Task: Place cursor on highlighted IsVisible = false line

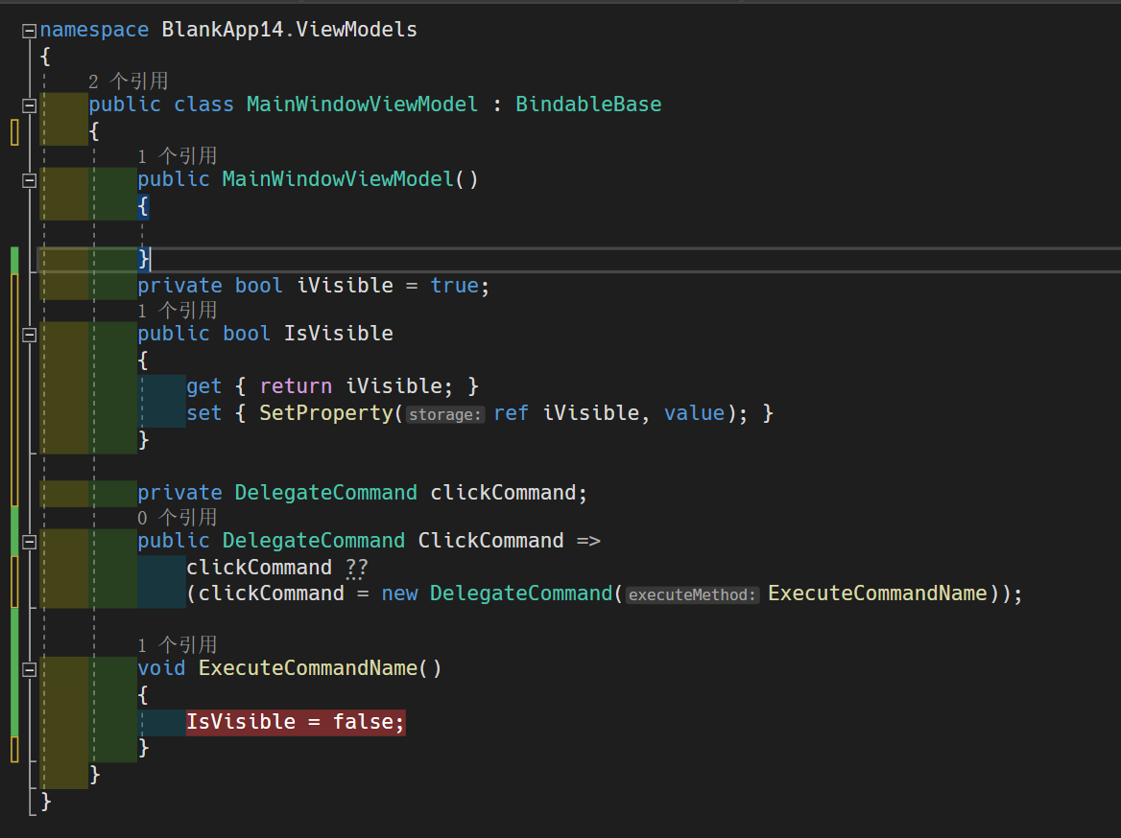Action: 288,721
